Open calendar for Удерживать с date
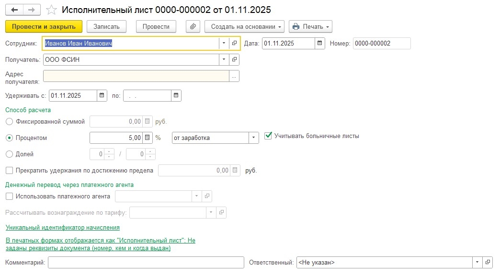Viewport: 500px width, 278px height. (102, 96)
